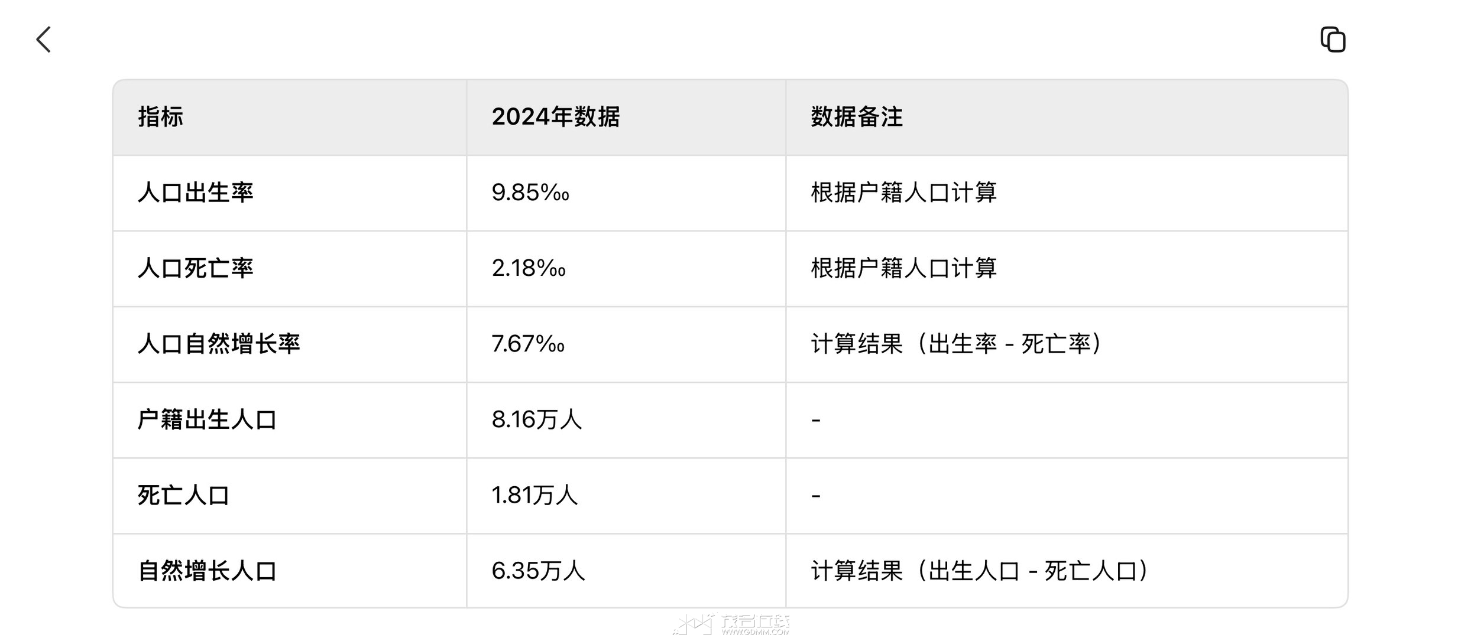This screenshot has width=1461, height=638.
Task: Click the 自然增长人口 row label
Action: (207, 571)
